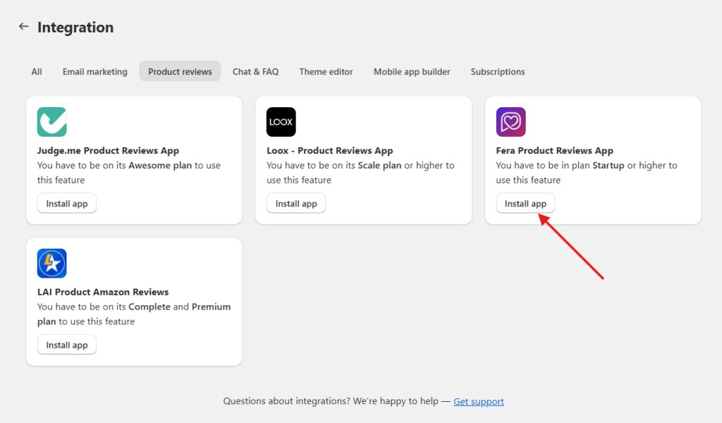Click the Judge.me Product Reviews App title
This screenshot has height=423, width=722.
108,150
